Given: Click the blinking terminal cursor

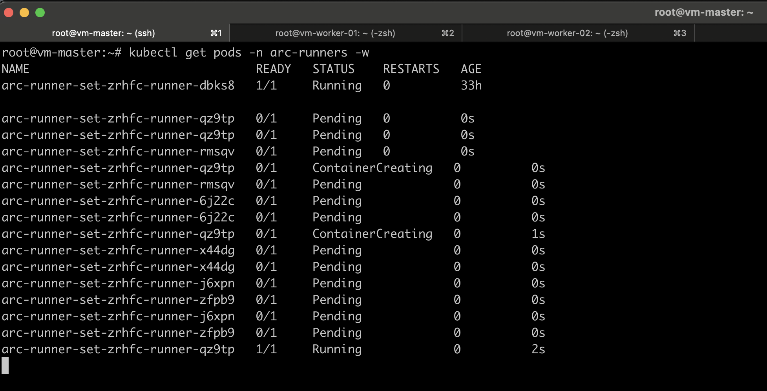Looking at the screenshot, I should [x=5, y=365].
